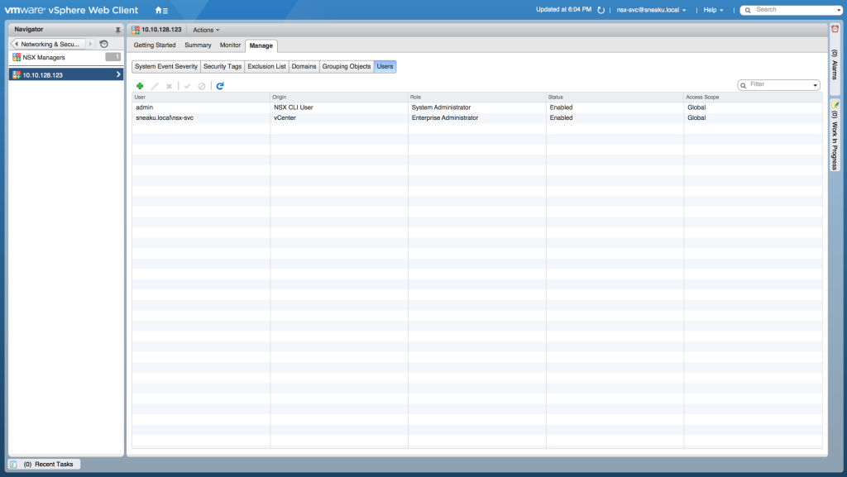The height and width of the screenshot is (477, 847).
Task: Open the System Event Severity sub-tab
Action: [x=165, y=66]
